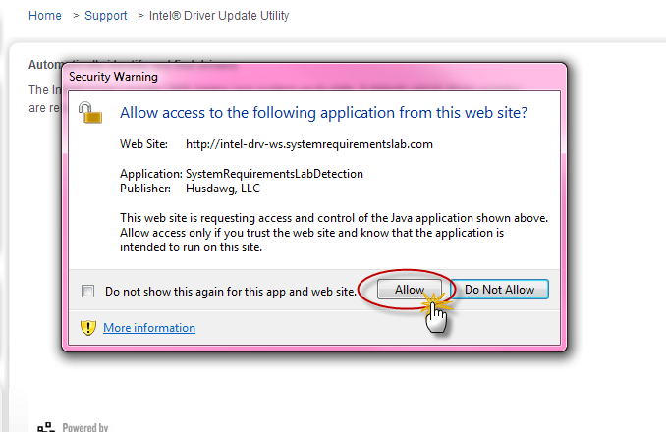The width and height of the screenshot is (666, 432).
Task: Click the yellow warning shield icon
Action: click(88, 328)
